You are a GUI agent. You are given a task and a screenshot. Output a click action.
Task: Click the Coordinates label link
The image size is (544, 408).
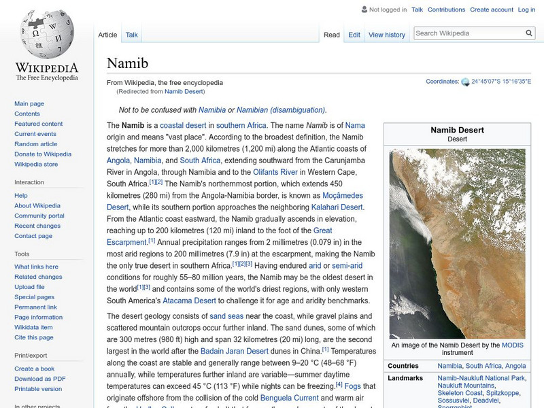click(x=442, y=82)
